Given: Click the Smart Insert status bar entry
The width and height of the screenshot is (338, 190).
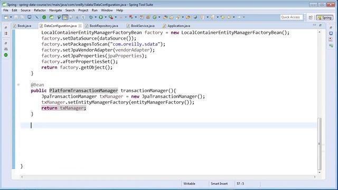Looking at the screenshot, I should (x=219, y=184).
